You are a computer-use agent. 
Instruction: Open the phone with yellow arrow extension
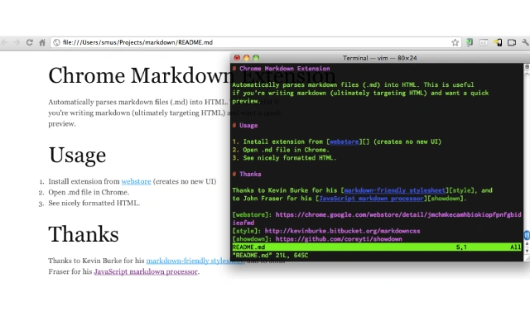click(x=498, y=42)
